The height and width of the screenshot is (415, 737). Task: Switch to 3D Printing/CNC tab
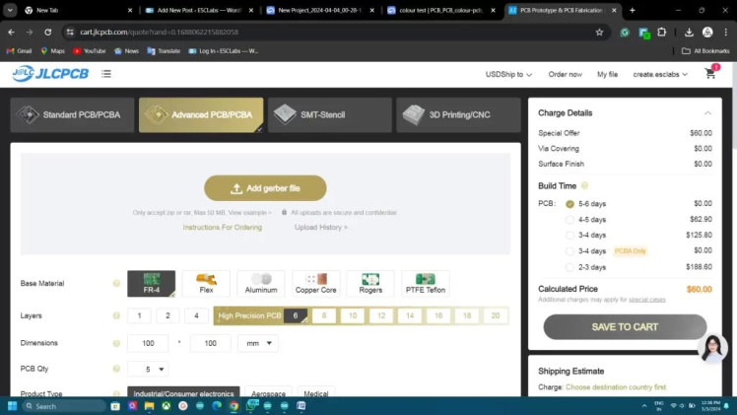click(459, 114)
